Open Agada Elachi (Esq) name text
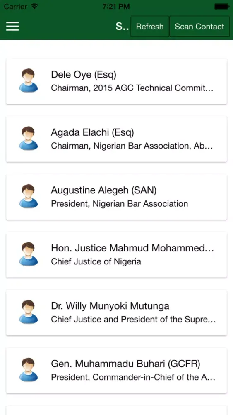The width and height of the screenshot is (233, 415). (x=92, y=133)
